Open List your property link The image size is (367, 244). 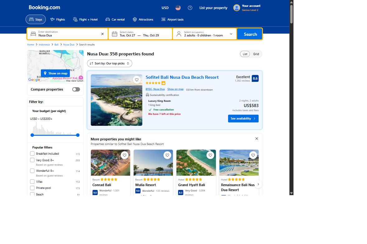coord(213,8)
